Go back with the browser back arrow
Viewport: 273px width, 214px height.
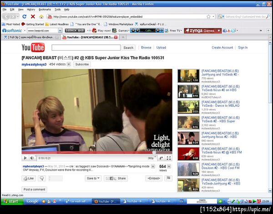(6, 16)
